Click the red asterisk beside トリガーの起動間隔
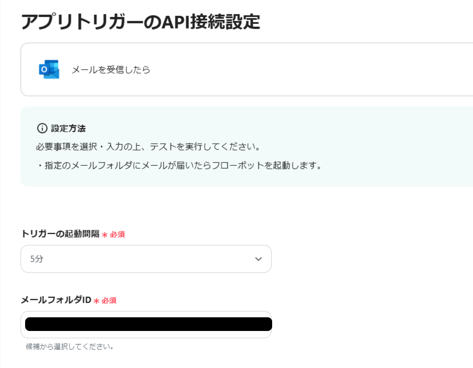The image size is (473, 368). pyautogui.click(x=104, y=235)
